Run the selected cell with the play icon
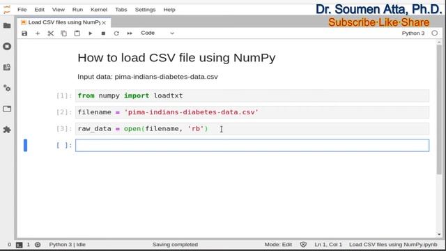 click(90, 33)
